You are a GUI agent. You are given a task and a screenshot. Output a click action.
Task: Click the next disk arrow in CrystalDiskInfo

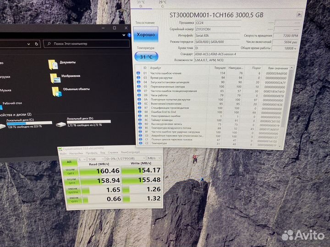tap(299, 15)
